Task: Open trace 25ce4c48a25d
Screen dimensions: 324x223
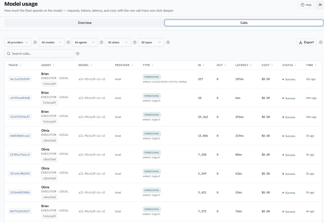Action: coord(20,174)
